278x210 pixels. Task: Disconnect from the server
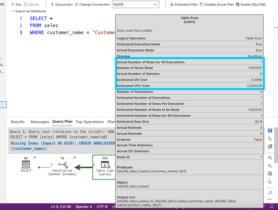click(62, 5)
